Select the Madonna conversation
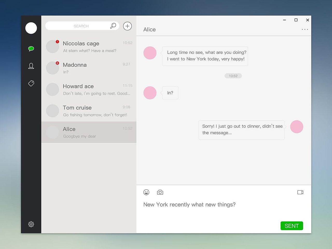 tap(89, 68)
